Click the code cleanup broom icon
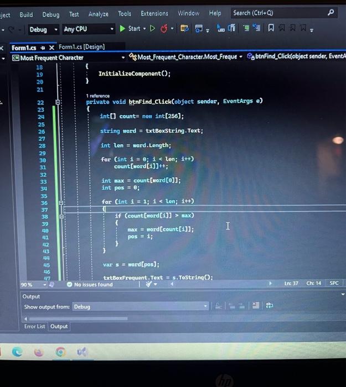The image size is (346, 387). pos(148,284)
